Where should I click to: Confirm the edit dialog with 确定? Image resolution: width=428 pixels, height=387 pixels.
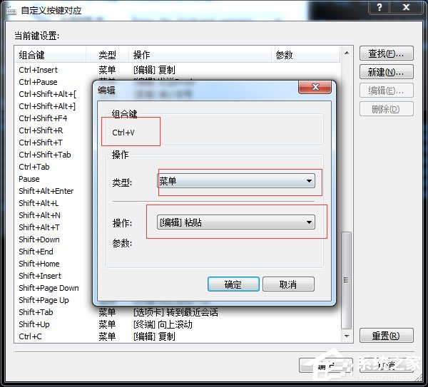[x=233, y=284]
